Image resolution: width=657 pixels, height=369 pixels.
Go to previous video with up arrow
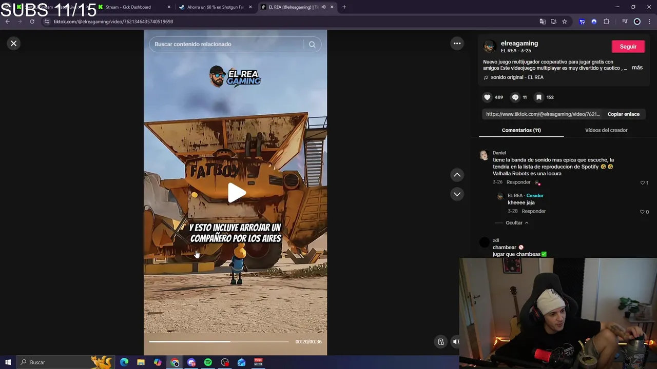[x=457, y=175]
